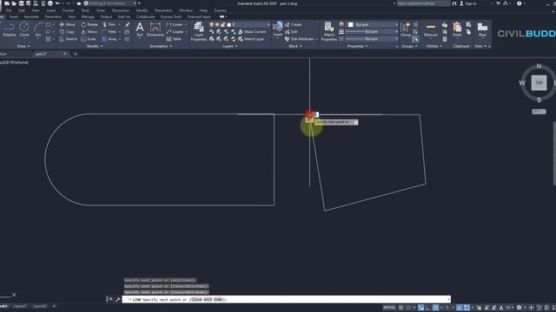The image size is (556, 312).
Task: Expand the Draw panel
Action: 23,46
